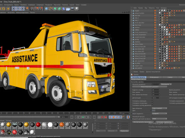This screenshot has width=185, height=138.
Task: Open the Цвет color field
Action: (x=154, y=110)
